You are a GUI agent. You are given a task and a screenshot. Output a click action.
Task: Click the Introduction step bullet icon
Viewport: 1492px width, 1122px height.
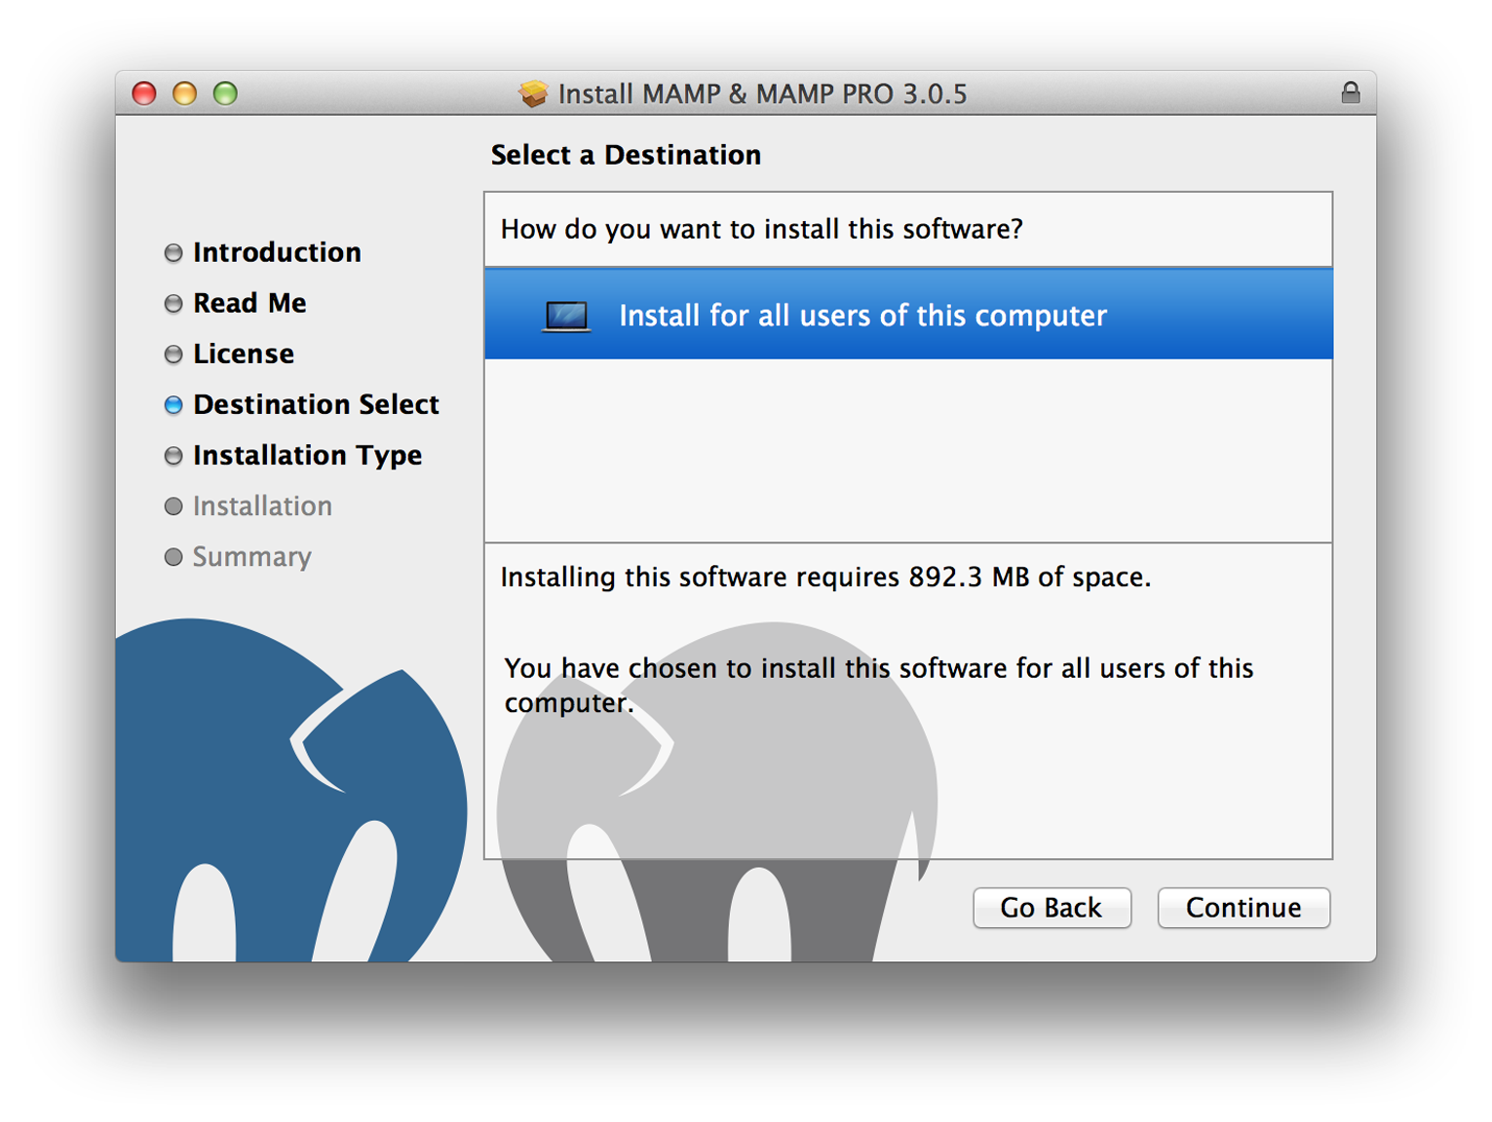(x=173, y=252)
